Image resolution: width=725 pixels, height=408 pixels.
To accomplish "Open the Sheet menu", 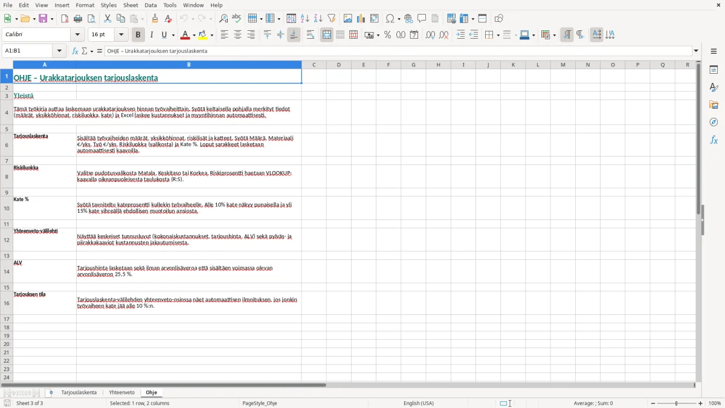I will tap(130, 5).
